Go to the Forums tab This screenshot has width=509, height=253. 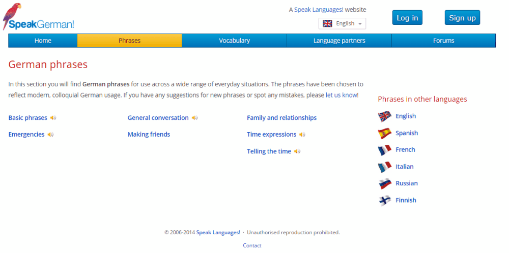point(443,41)
